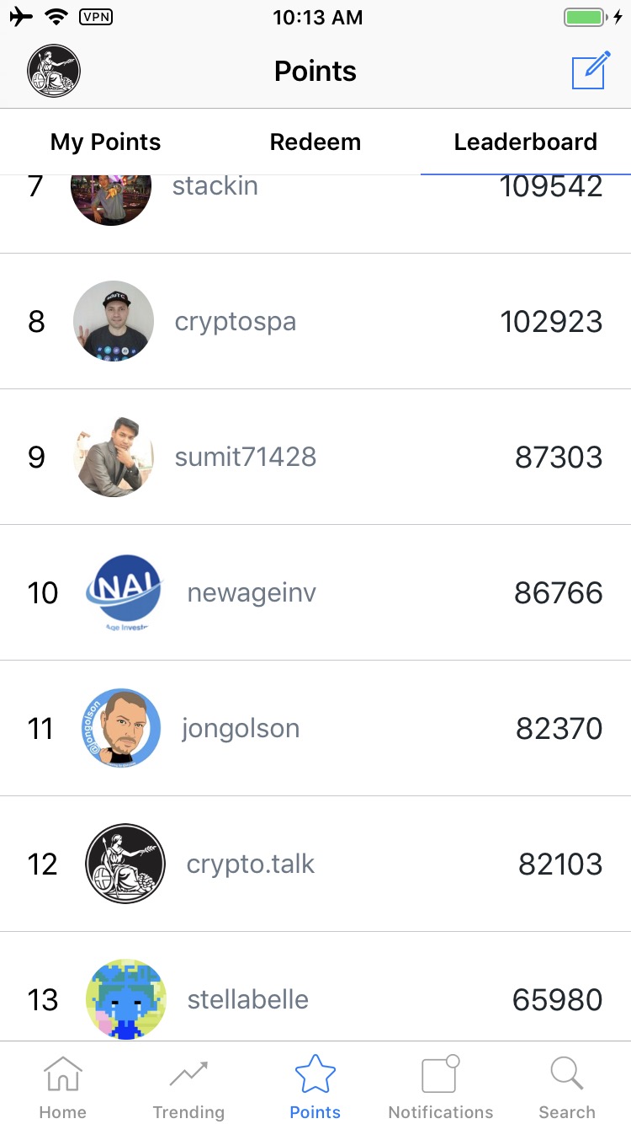Open crypto.talk's black emblem avatar
Screen dimensions: 631x1124
click(x=125, y=864)
